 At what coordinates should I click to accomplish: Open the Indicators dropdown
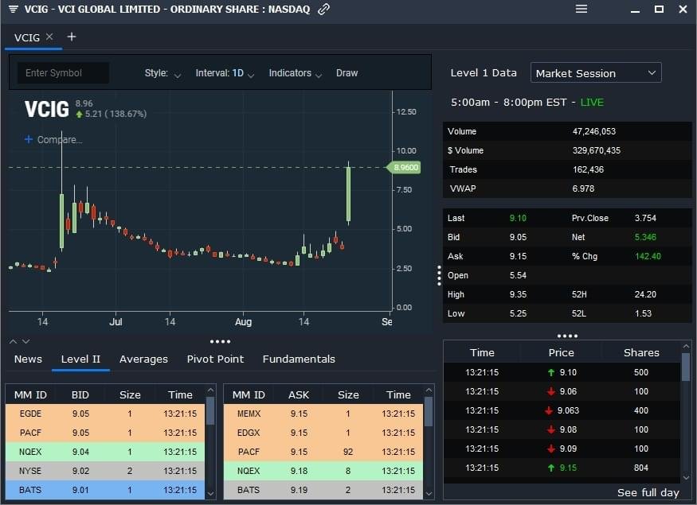296,73
